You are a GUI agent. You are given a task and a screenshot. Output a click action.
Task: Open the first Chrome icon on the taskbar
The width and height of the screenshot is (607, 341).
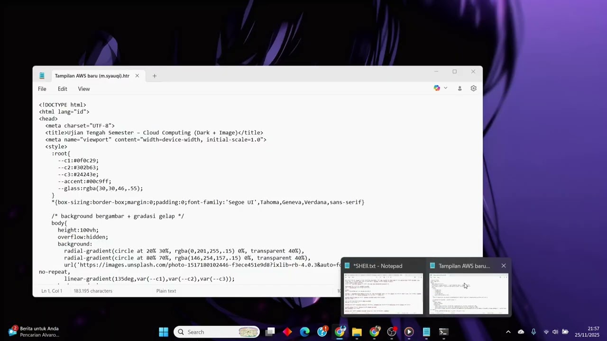coord(340,332)
